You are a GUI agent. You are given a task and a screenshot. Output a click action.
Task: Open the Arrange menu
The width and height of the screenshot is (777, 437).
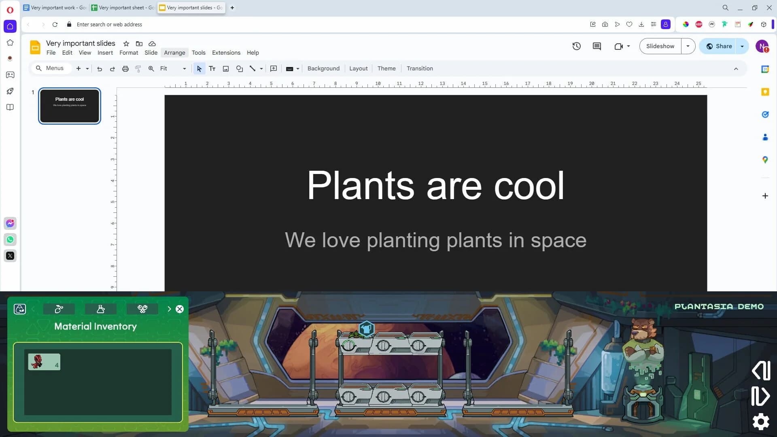coord(174,53)
